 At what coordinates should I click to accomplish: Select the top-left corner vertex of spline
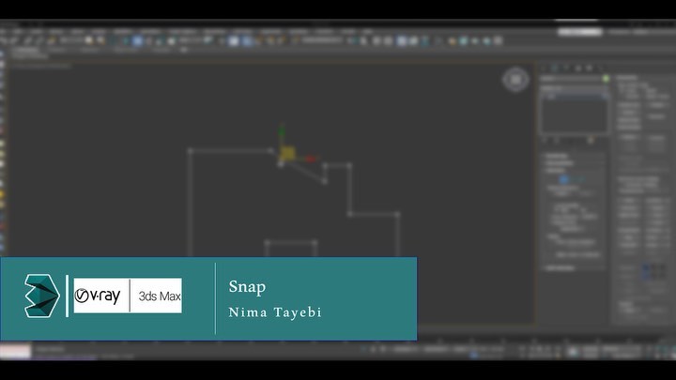[190, 151]
